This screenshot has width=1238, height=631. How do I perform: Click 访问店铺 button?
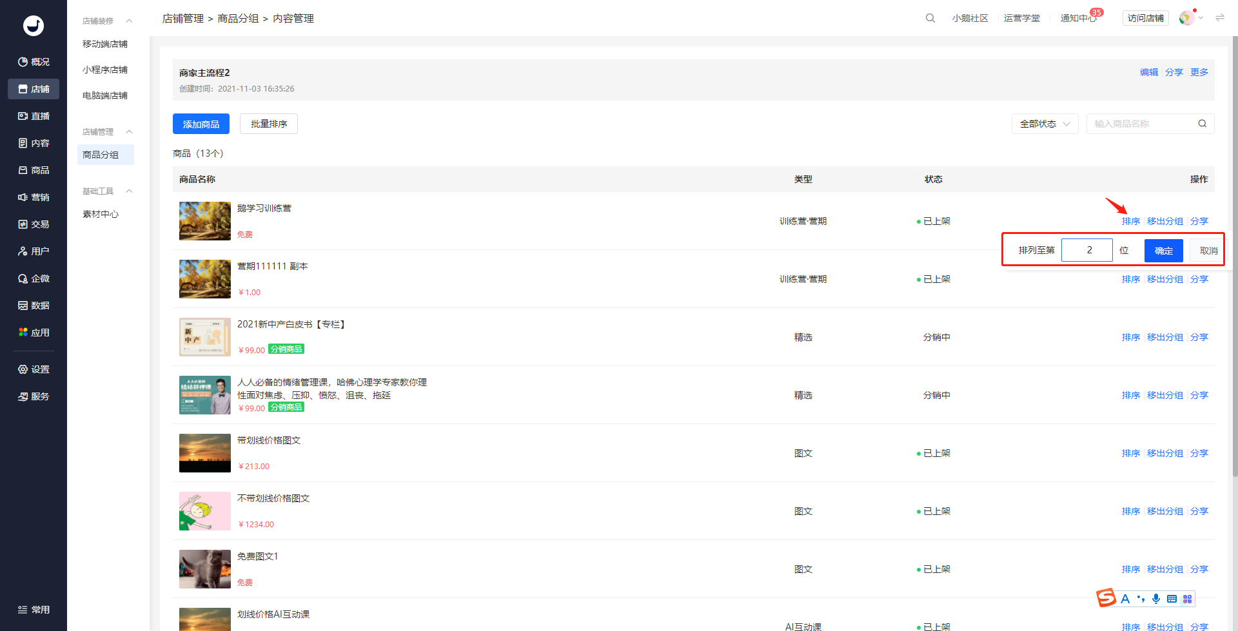(x=1146, y=18)
